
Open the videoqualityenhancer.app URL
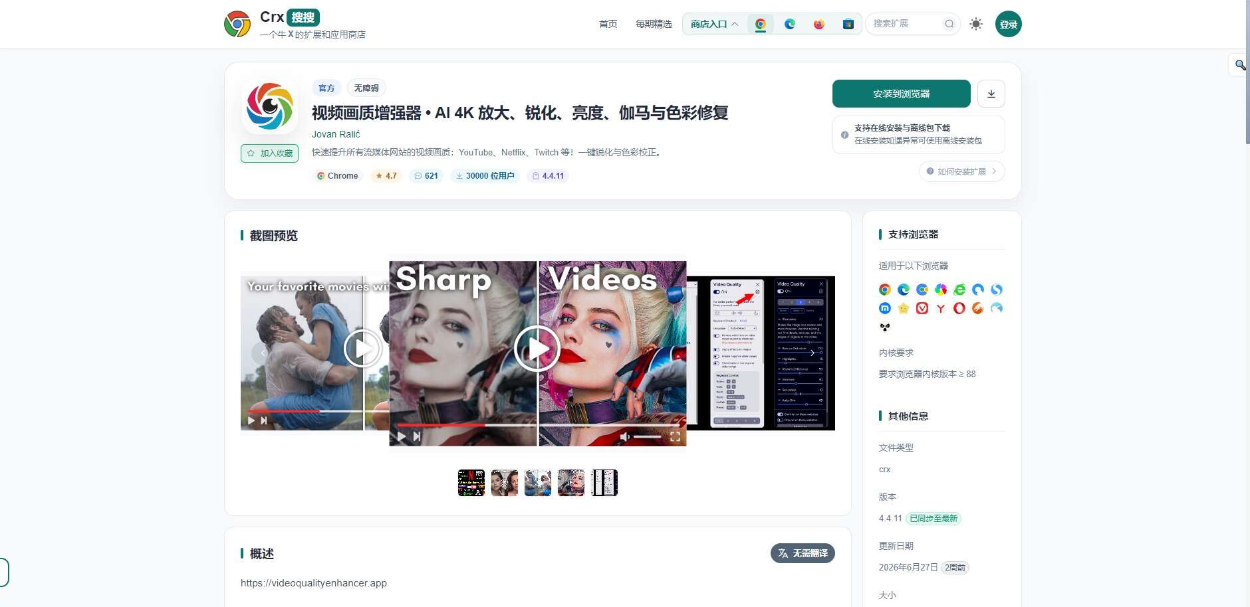click(314, 583)
